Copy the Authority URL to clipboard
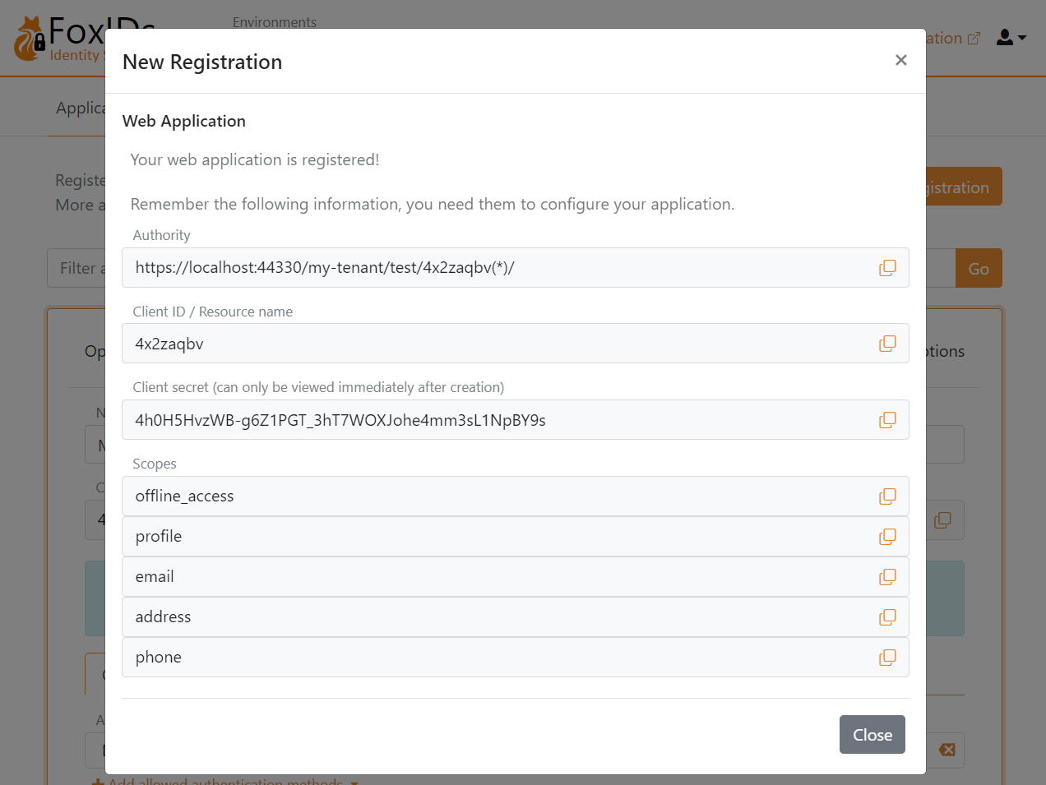Image resolution: width=1046 pixels, height=785 pixels. coord(887,268)
